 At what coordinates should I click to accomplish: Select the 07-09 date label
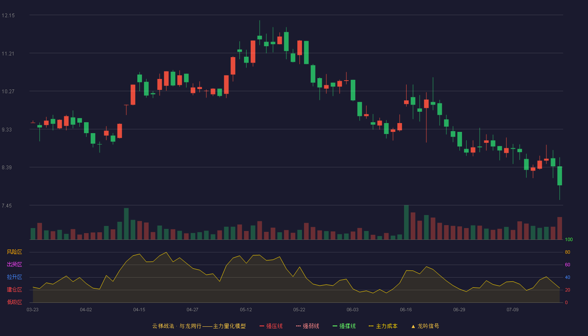click(x=513, y=310)
